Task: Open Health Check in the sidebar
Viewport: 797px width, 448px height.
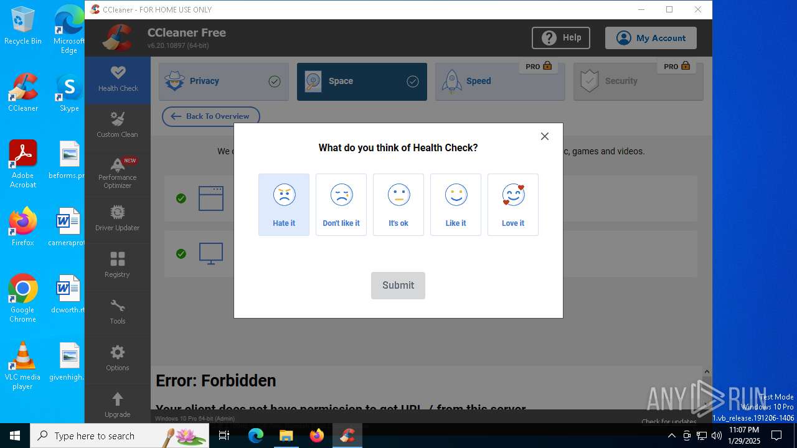Action: (118, 80)
